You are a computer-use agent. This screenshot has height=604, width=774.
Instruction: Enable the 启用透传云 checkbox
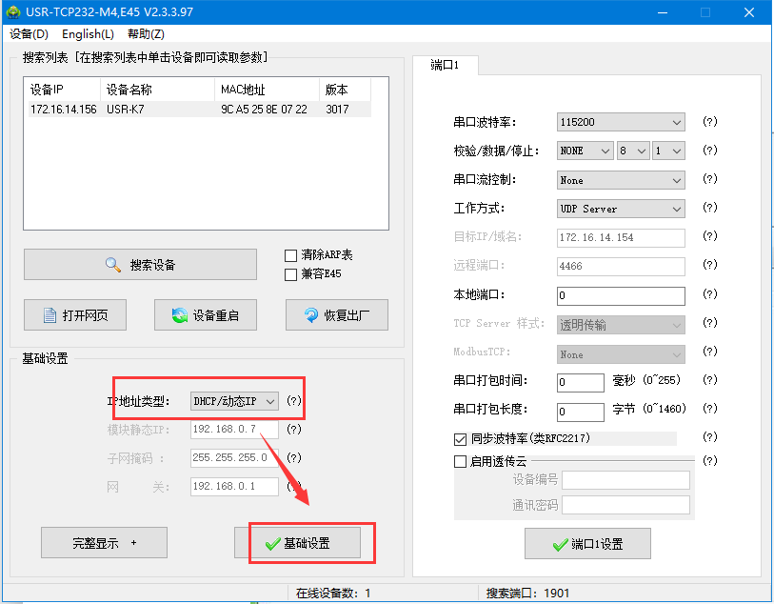461,461
